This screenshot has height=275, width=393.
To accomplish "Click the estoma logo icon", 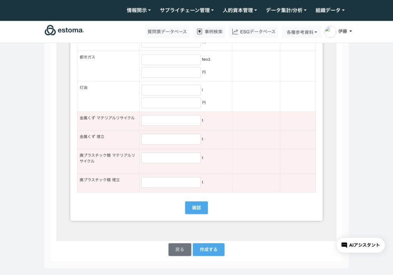I will pyautogui.click(x=50, y=30).
